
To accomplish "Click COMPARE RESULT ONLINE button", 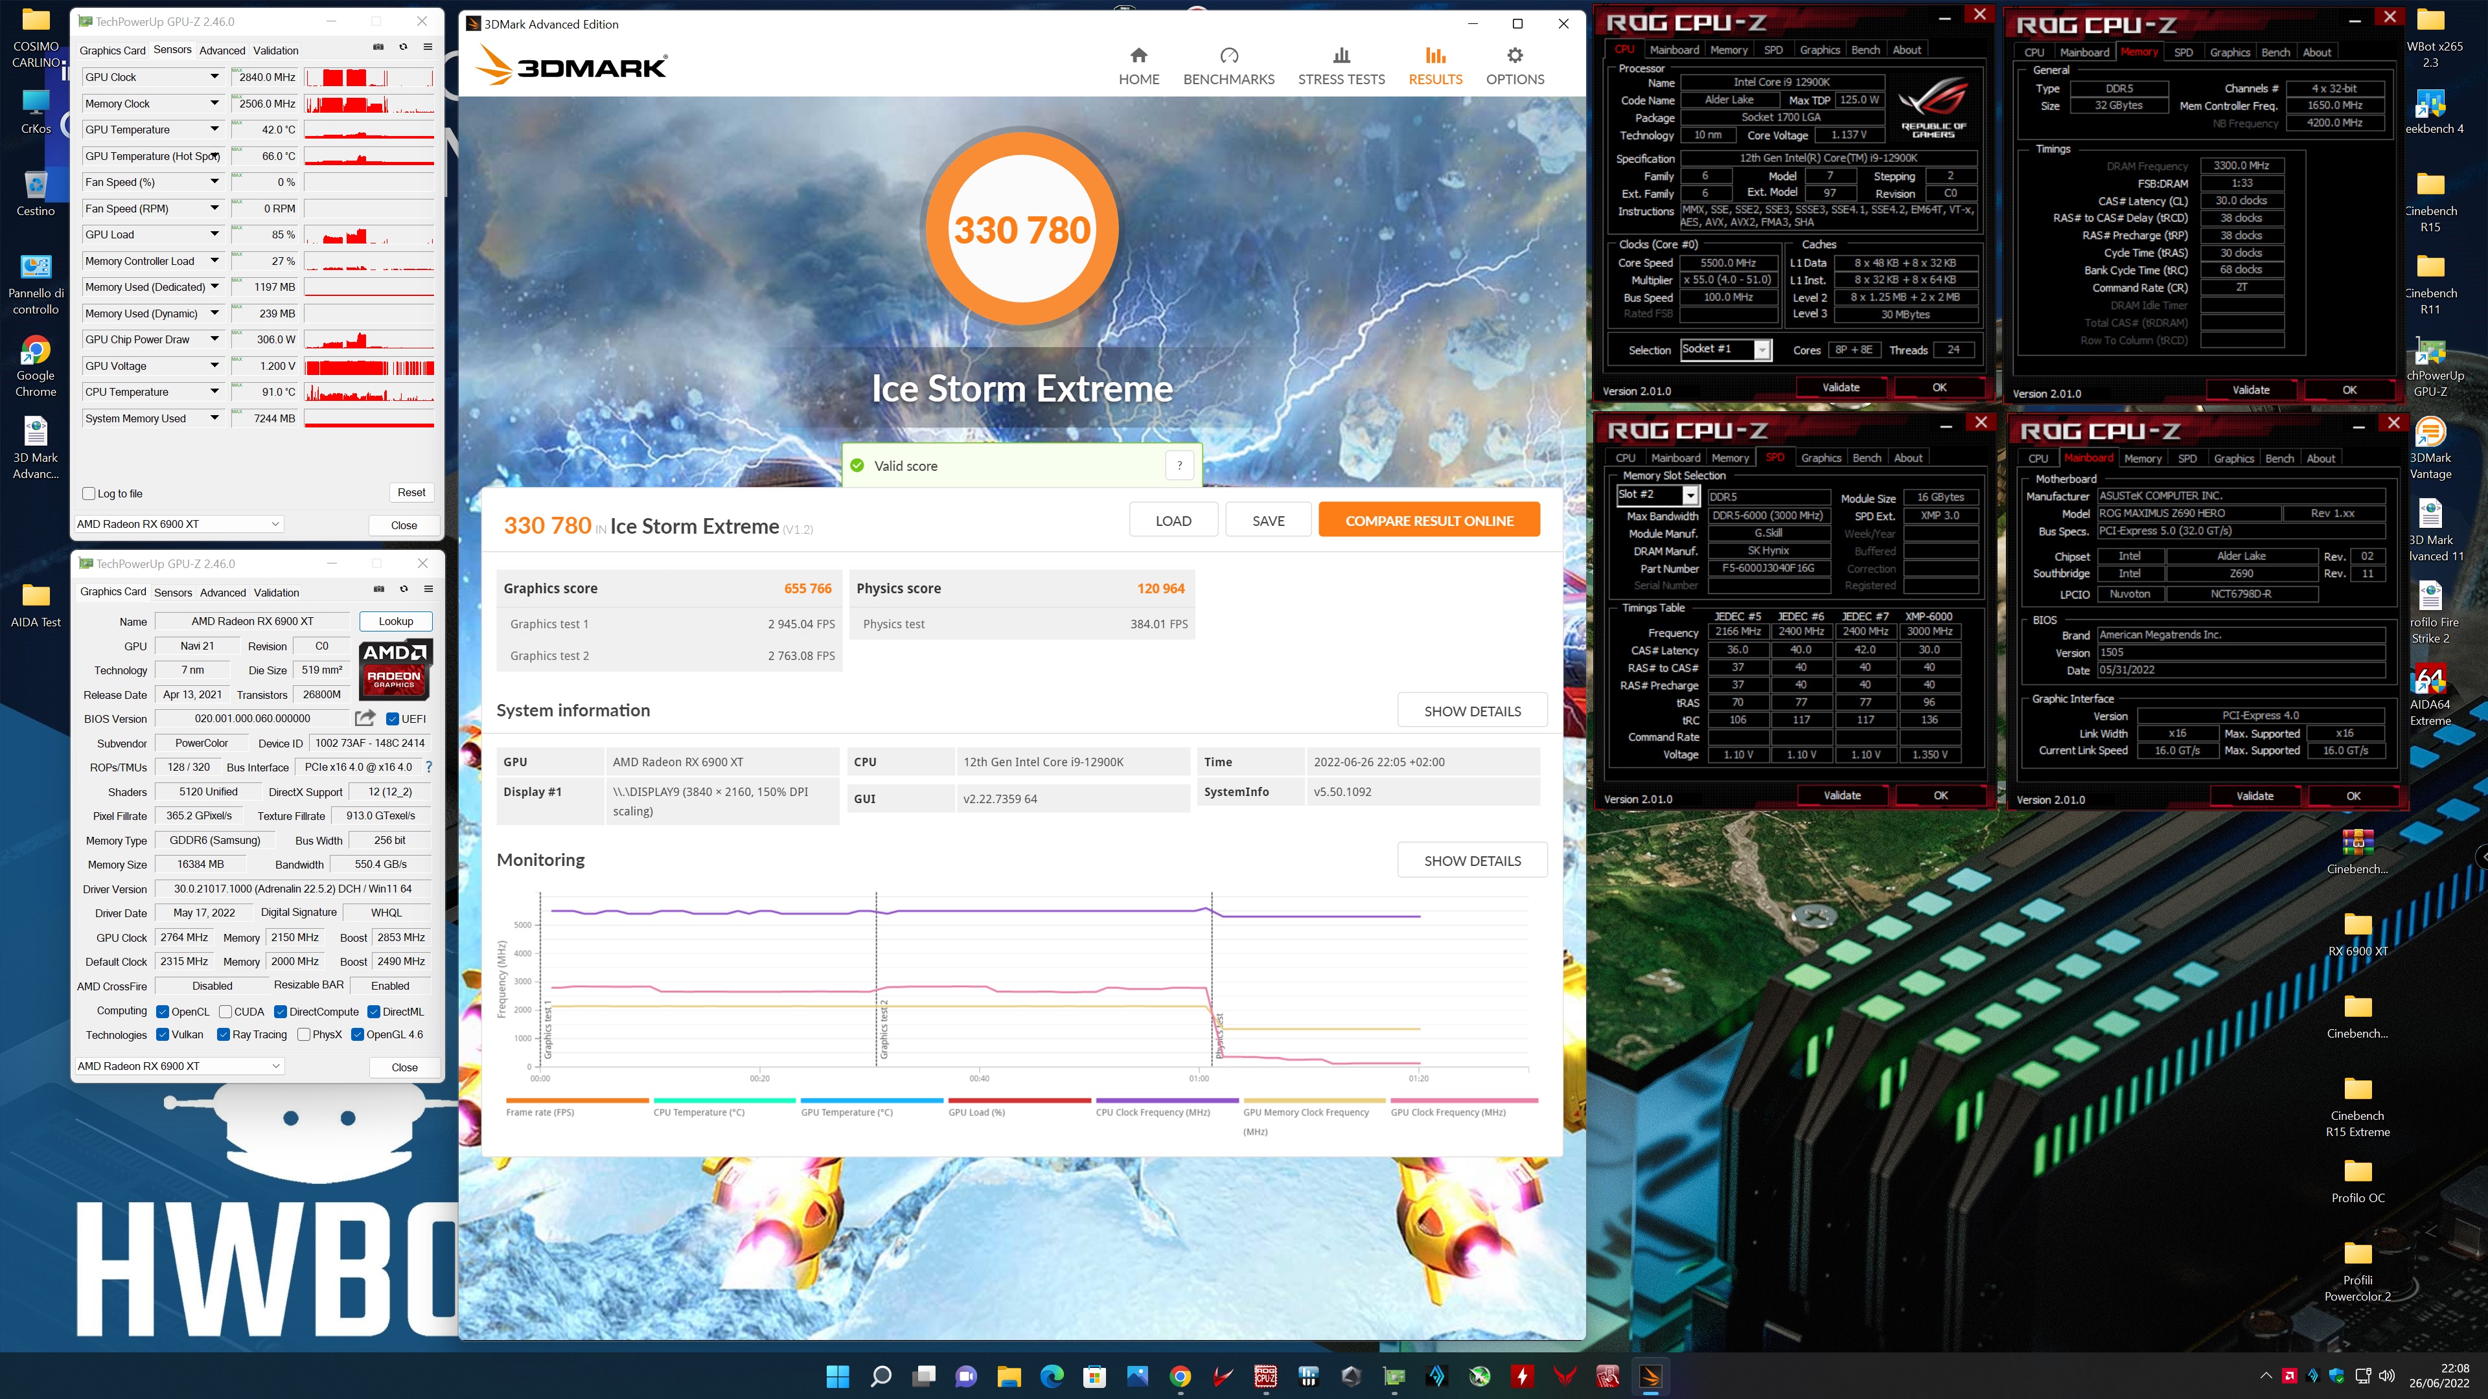I will 1429,520.
